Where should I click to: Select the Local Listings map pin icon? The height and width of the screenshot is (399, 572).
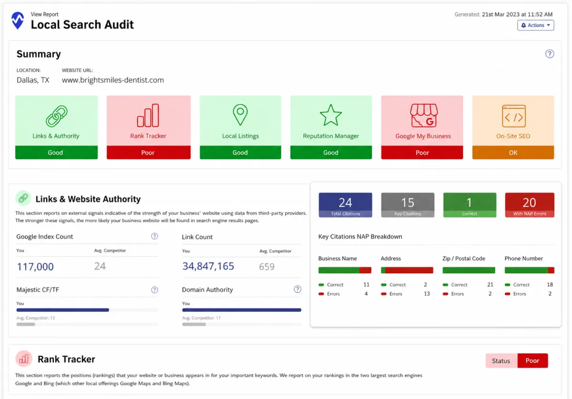[240, 116]
